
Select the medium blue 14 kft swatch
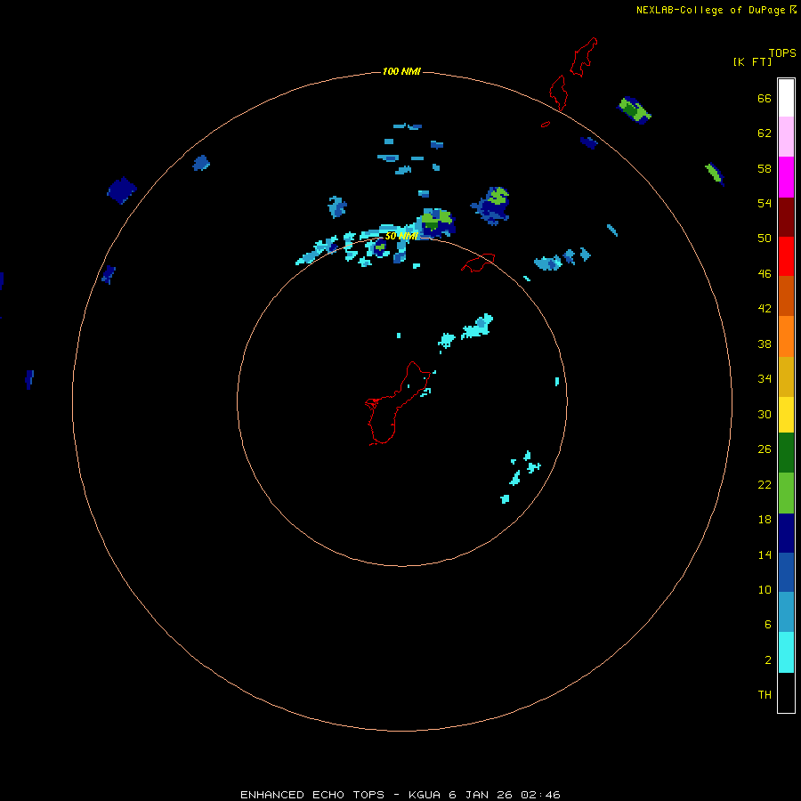point(786,572)
